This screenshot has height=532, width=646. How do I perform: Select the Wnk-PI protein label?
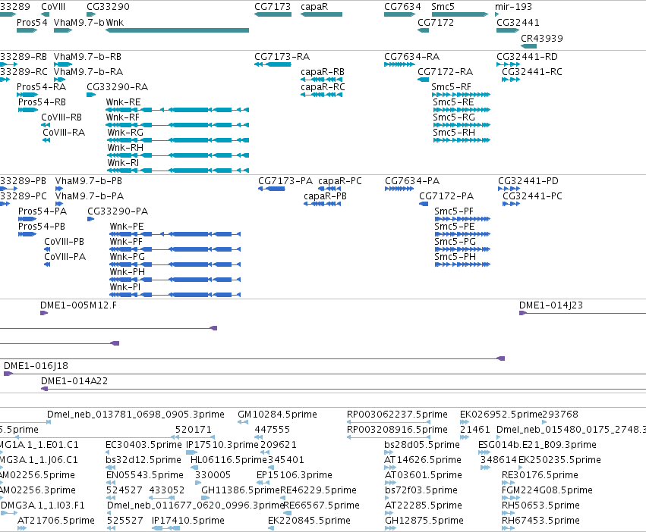pyautogui.click(x=124, y=287)
